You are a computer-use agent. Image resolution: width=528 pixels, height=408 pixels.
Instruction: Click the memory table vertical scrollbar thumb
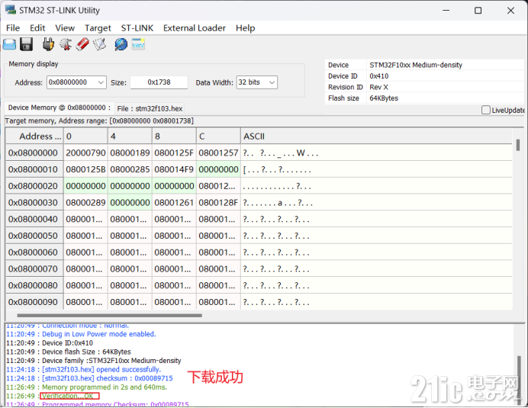click(518, 145)
